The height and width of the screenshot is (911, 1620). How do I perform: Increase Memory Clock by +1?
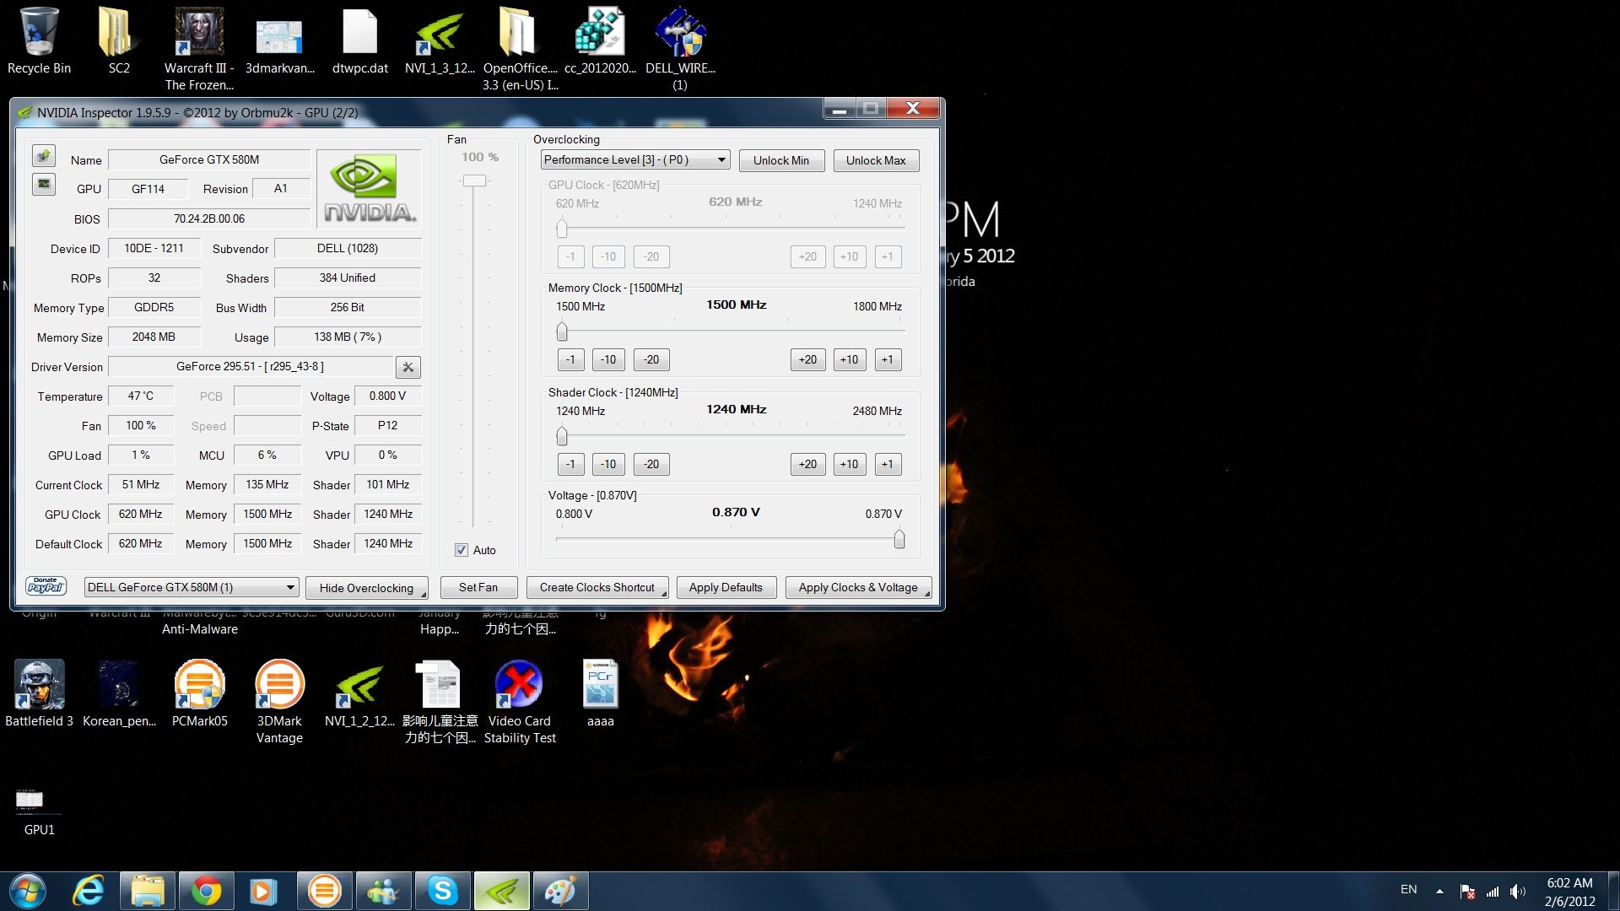click(888, 359)
